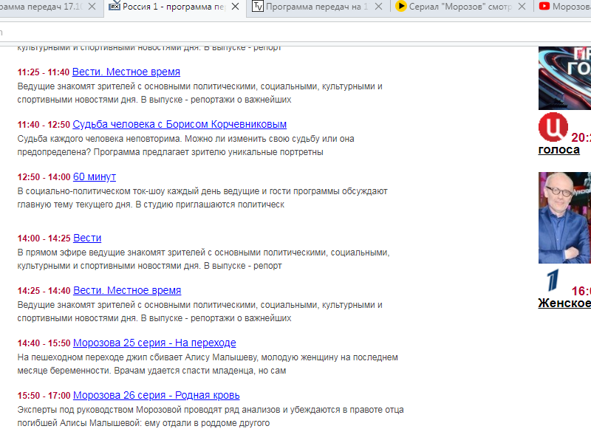
Task: Close the 'Программа передач 17.10' tab
Action: (92, 7)
